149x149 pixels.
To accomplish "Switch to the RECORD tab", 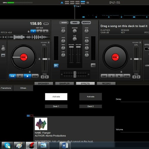I will tap(106, 83).
